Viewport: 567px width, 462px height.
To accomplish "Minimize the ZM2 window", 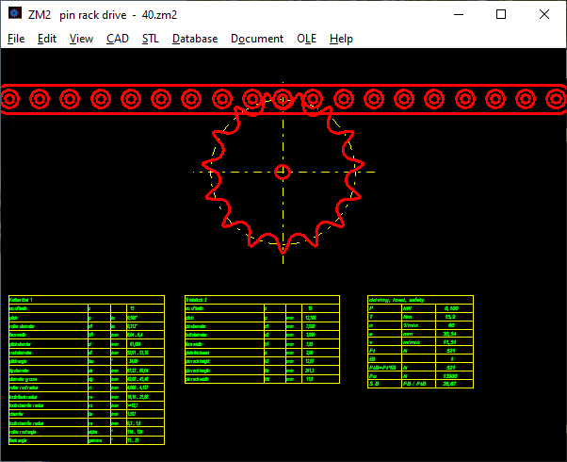I will (458, 14).
